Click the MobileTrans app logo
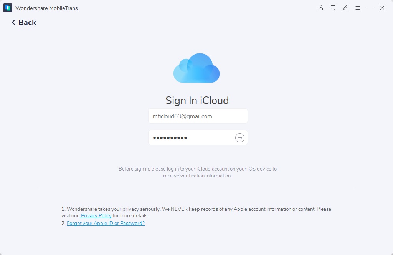Viewport: 393px width, 255px height. 8,8
